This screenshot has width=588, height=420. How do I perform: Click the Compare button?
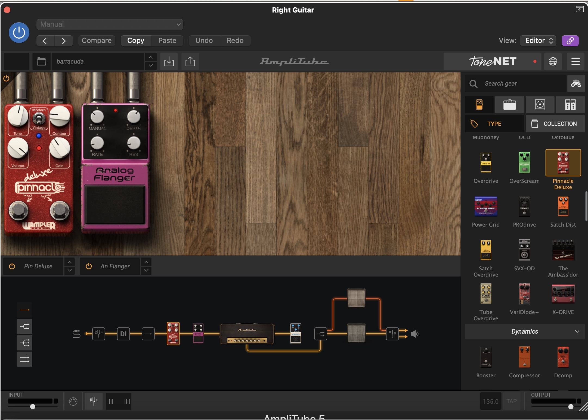[x=97, y=40]
